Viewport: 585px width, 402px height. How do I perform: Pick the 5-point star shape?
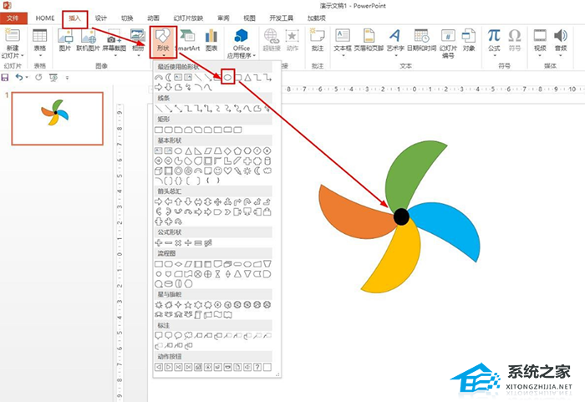(188, 305)
